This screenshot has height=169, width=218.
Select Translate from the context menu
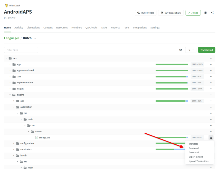click(193, 144)
